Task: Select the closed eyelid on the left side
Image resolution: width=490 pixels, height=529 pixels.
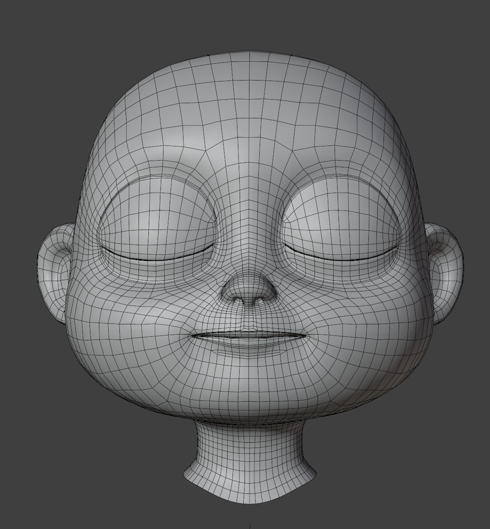Action: [157, 222]
